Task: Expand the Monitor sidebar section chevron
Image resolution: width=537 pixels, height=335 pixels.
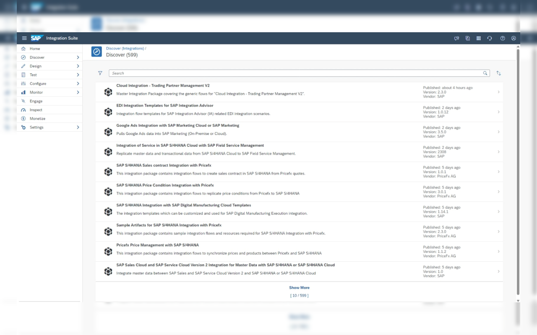Action: [78, 92]
